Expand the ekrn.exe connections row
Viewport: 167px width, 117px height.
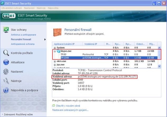click(55, 61)
